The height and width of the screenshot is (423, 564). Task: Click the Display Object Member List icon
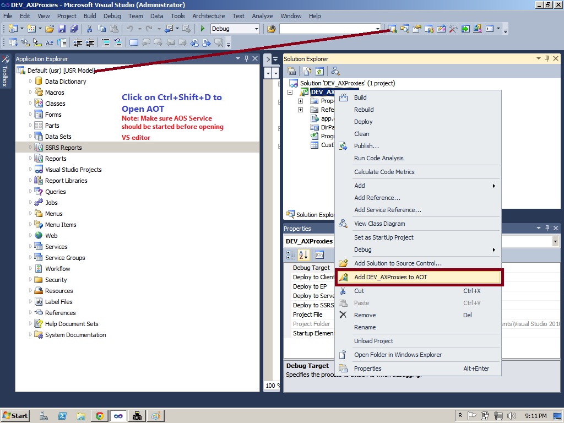point(13,43)
